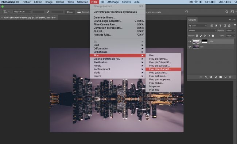Select the Crop tool icon in options bar
Image resolution: width=237 pixels, height=144 pixels.
5,12
